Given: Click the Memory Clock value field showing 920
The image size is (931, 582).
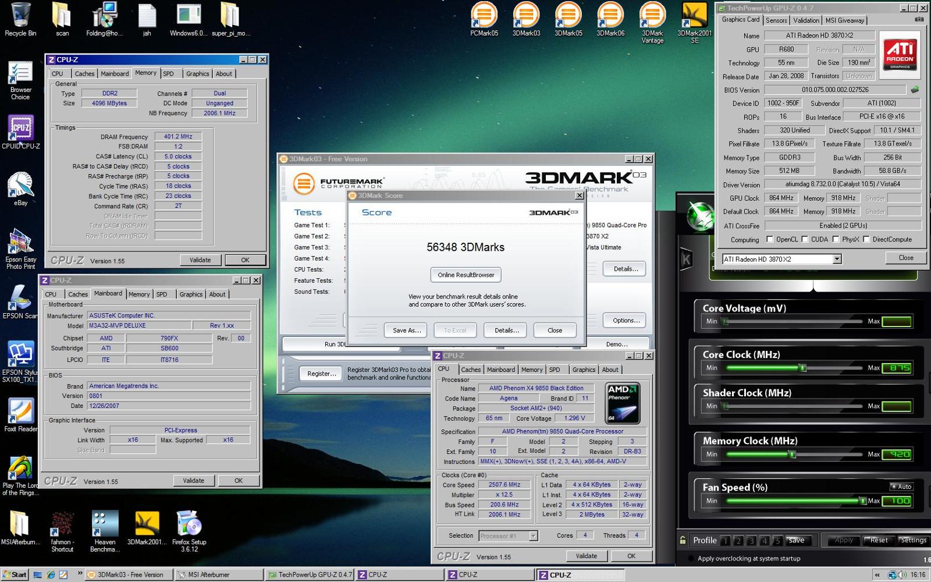Looking at the screenshot, I should coord(897,454).
